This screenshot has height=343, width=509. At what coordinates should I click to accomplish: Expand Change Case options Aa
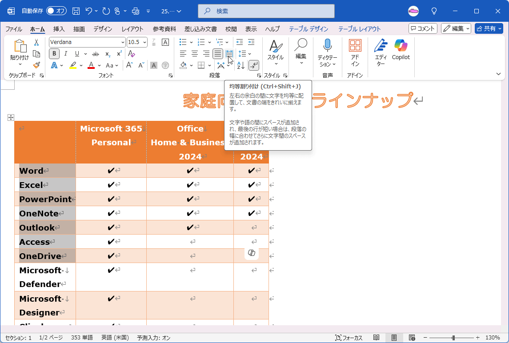[x=111, y=65]
